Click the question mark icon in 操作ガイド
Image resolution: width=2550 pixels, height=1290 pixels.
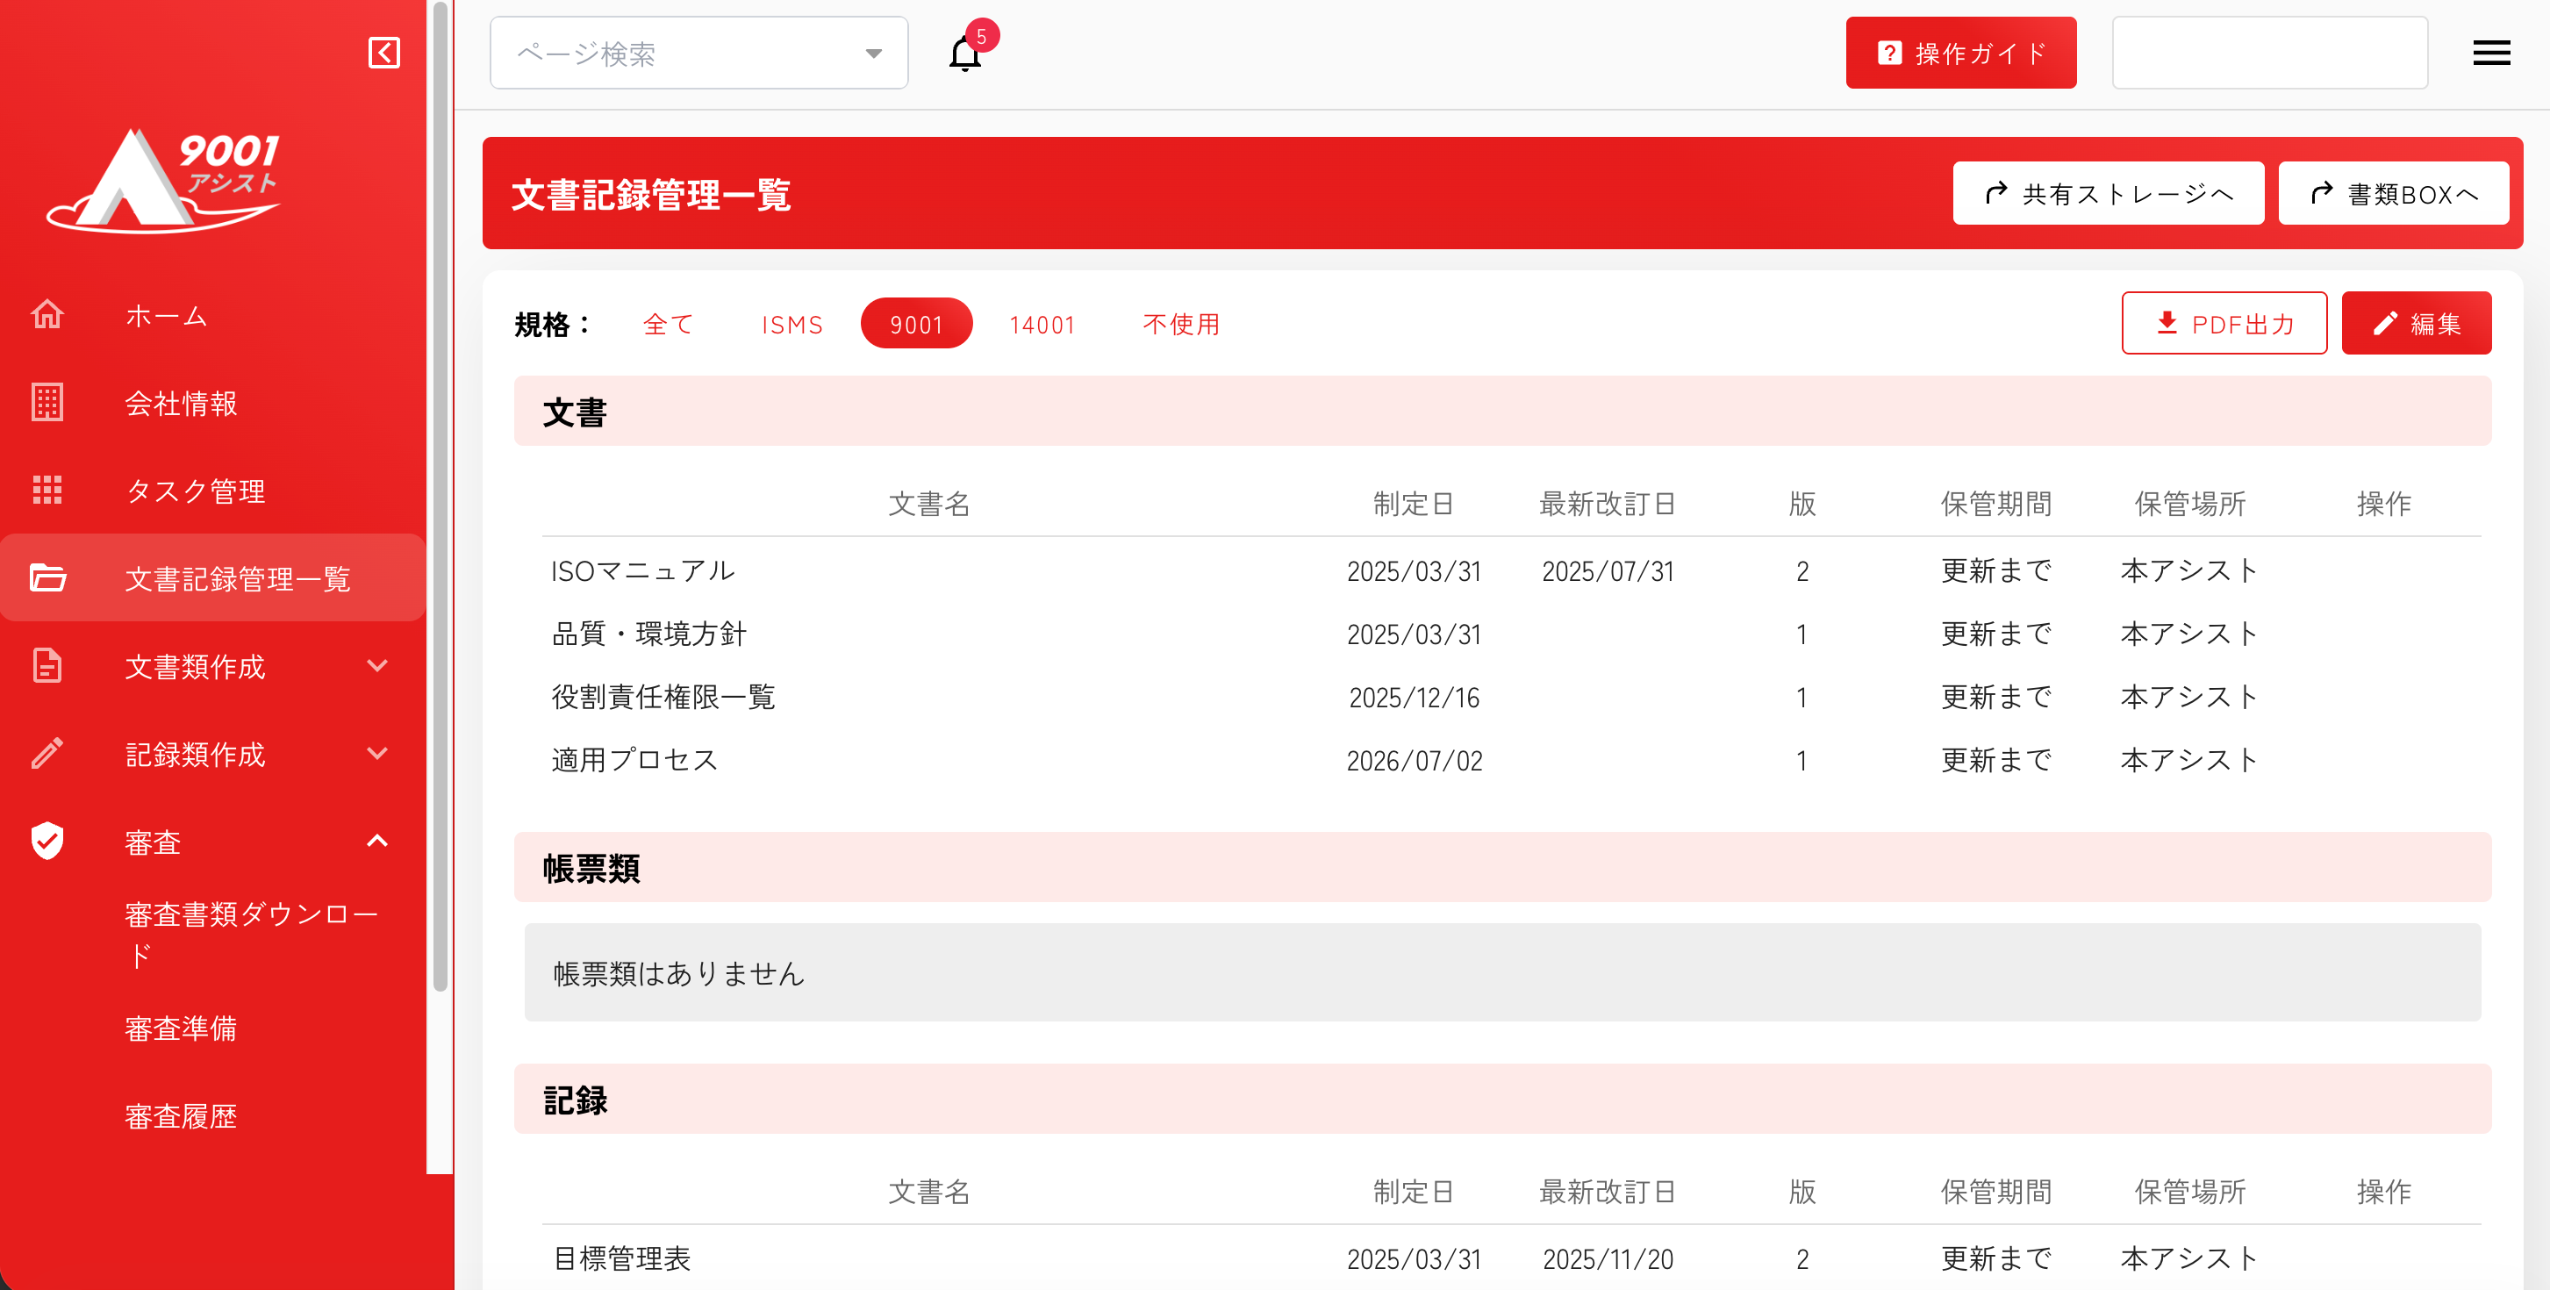[1888, 53]
